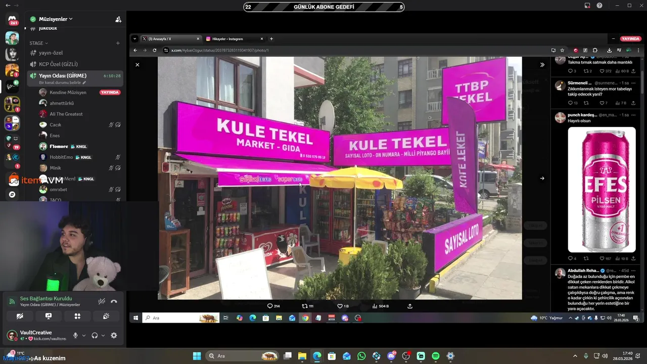Open microphone input options chevron
Image resolution: width=647 pixels, height=364 pixels.
[x=84, y=335]
